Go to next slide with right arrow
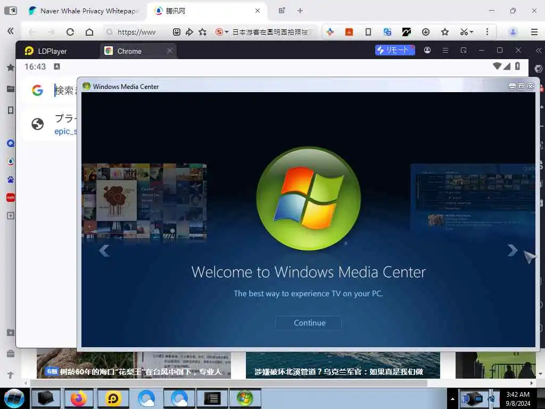This screenshot has height=409, width=545. point(513,250)
